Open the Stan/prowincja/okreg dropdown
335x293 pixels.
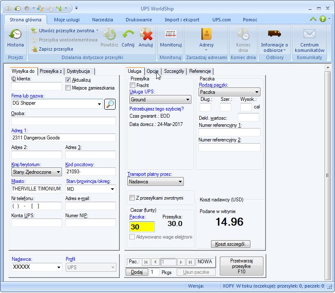(112, 189)
